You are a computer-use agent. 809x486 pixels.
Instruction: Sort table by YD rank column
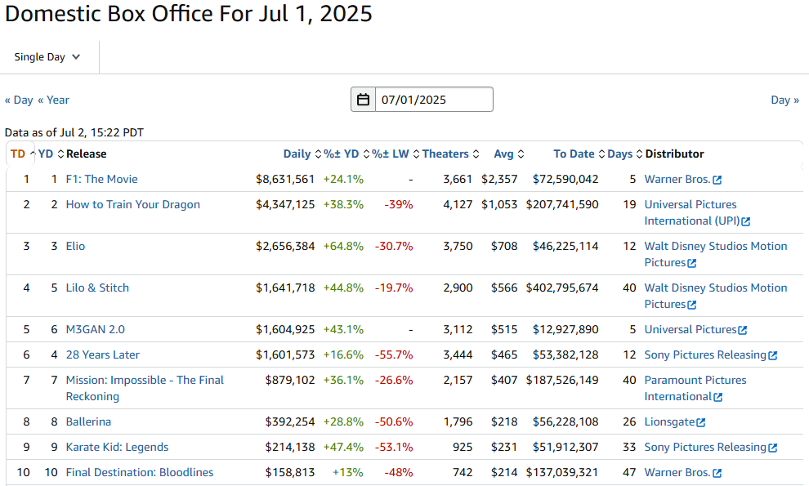[51, 154]
